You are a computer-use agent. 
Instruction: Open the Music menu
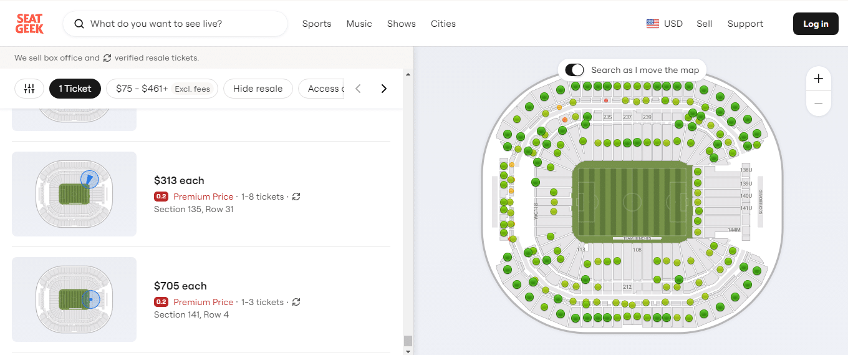coord(359,24)
